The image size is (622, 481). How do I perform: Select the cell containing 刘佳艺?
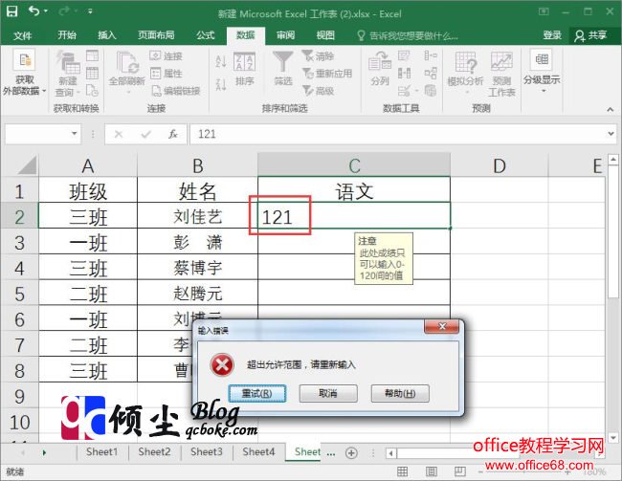click(197, 217)
